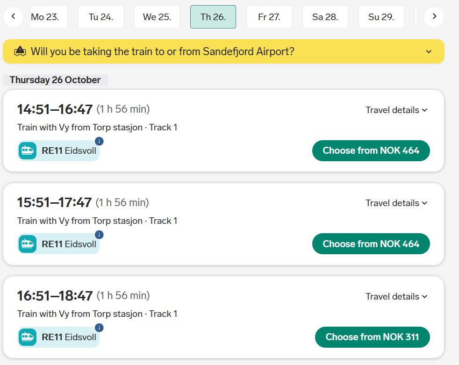Select the Su 29. date tab

(381, 17)
